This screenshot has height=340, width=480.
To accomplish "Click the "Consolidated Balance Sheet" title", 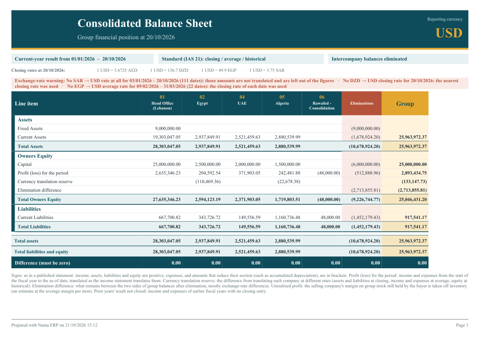I will (x=145, y=24).
